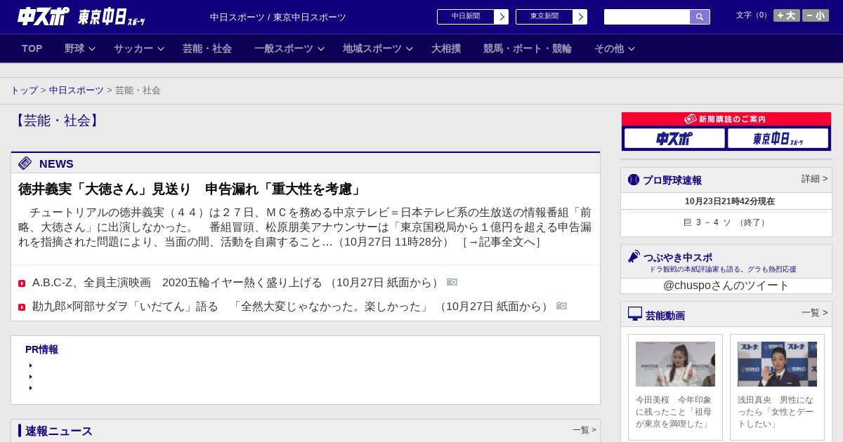The image size is (843, 442).
Task: Click the baseball icon beside プロ野球速報
Action: click(634, 180)
